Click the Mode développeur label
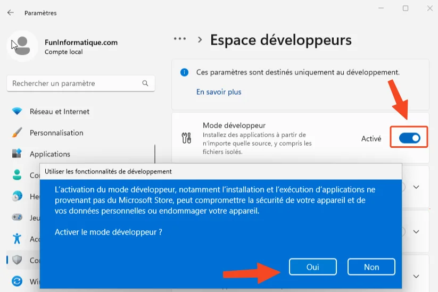The height and width of the screenshot is (292, 438). coord(234,126)
